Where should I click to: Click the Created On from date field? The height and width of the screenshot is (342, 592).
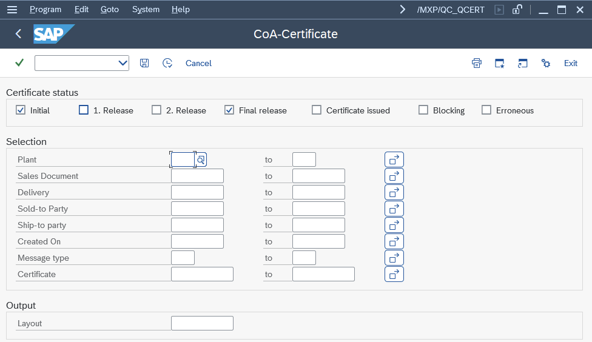(x=198, y=241)
